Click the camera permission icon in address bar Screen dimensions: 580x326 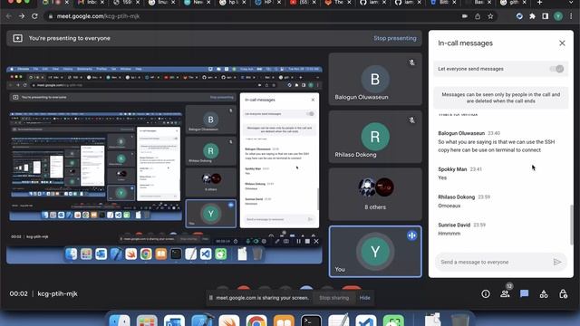coord(465,16)
